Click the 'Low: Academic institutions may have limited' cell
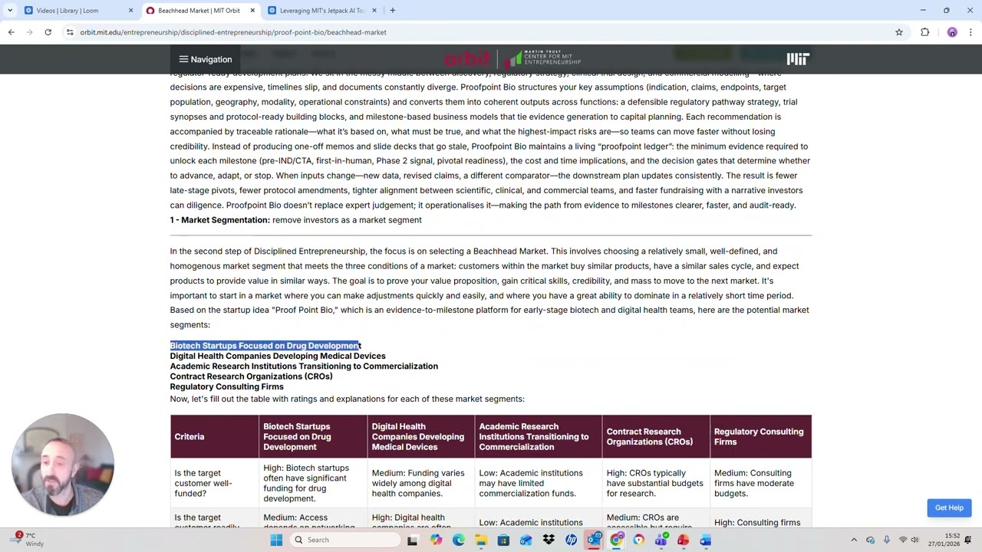 [539, 483]
